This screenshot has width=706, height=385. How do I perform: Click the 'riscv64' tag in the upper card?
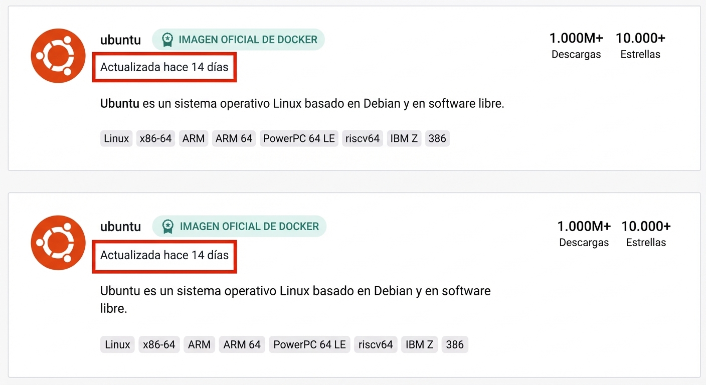pyautogui.click(x=363, y=138)
